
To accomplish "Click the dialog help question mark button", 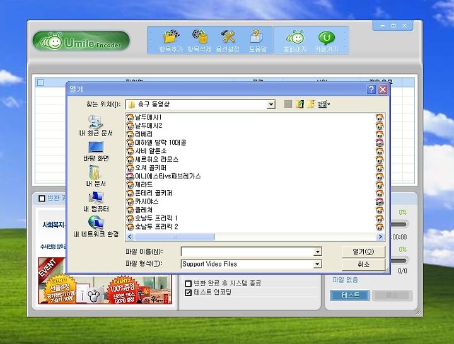I will tap(371, 89).
